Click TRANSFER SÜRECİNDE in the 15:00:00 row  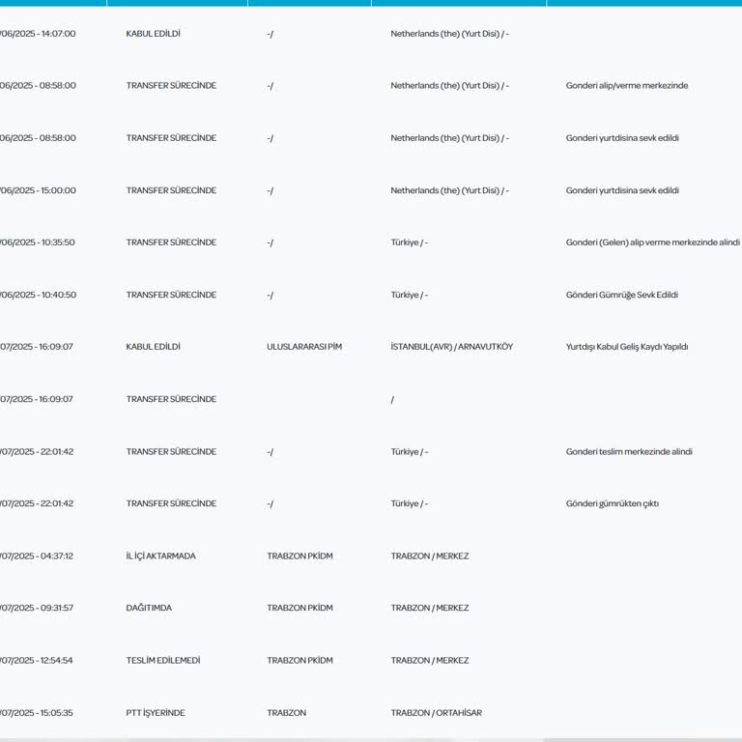pos(171,190)
